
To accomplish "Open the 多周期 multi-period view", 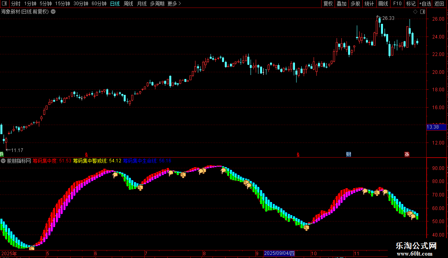I will pos(157,4).
